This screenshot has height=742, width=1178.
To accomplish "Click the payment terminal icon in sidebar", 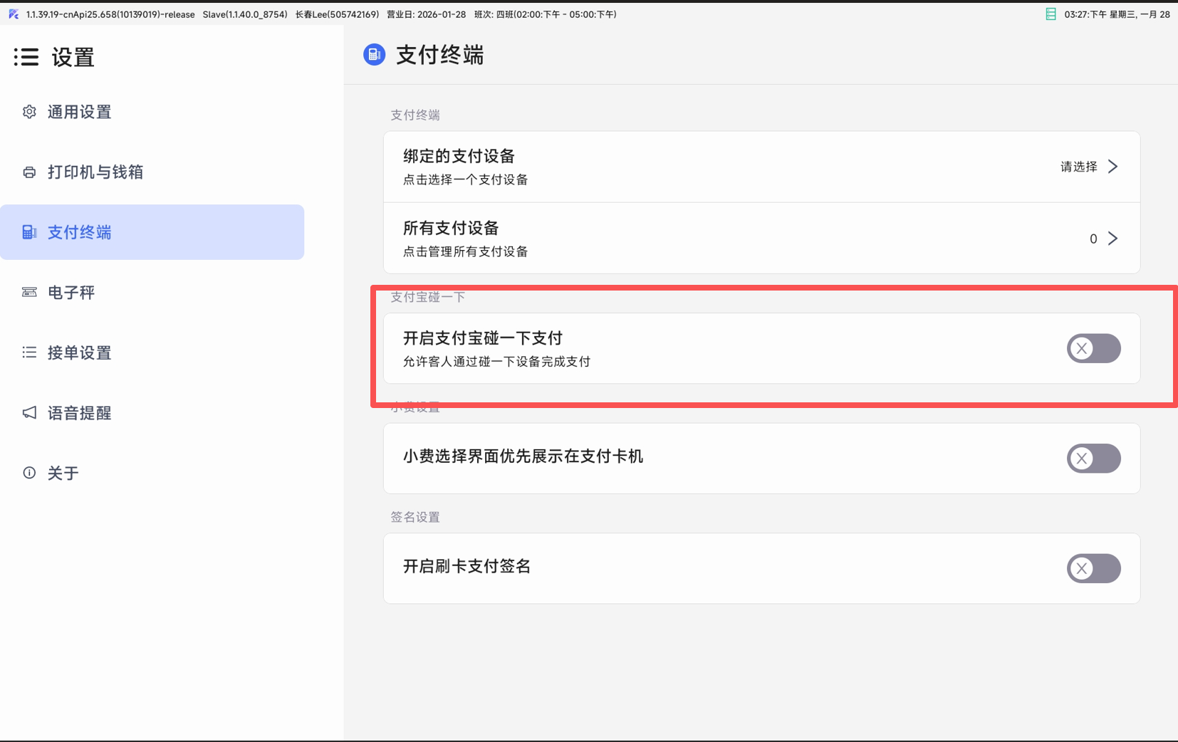I will 29,232.
